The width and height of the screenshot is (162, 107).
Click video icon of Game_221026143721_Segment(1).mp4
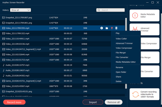point(4,81)
